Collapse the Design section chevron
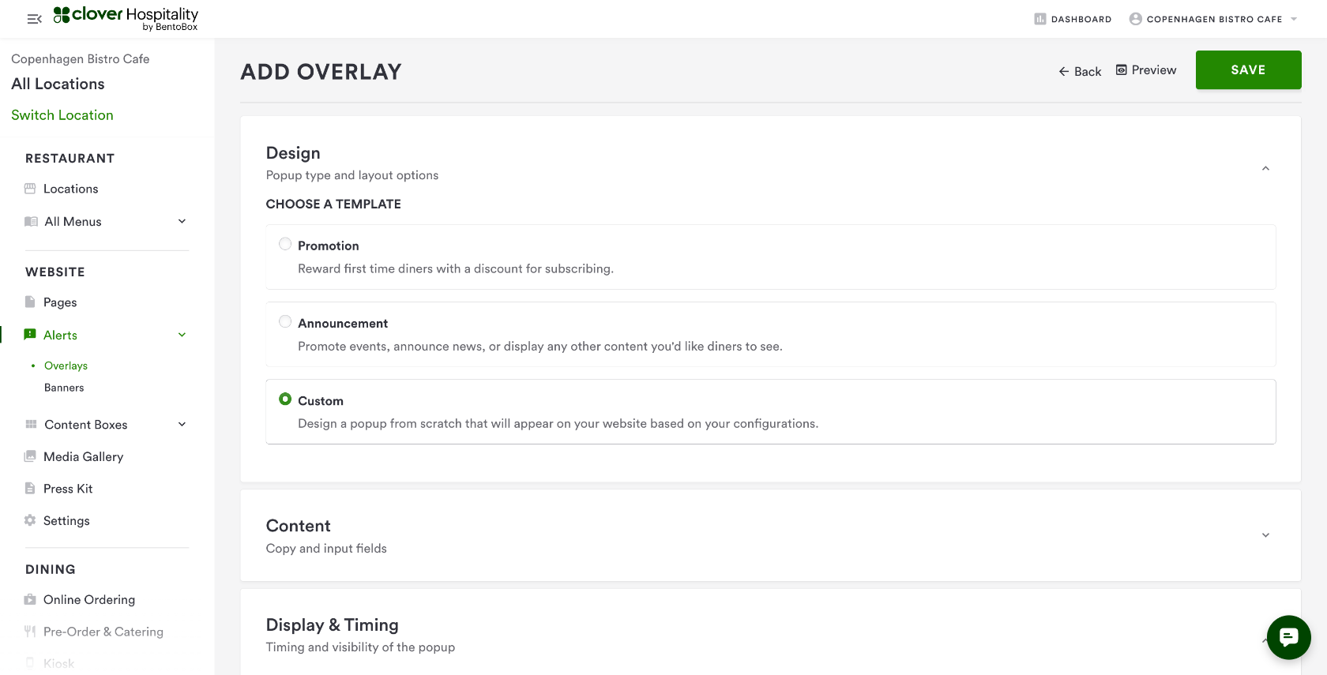The width and height of the screenshot is (1327, 675). (x=1265, y=168)
